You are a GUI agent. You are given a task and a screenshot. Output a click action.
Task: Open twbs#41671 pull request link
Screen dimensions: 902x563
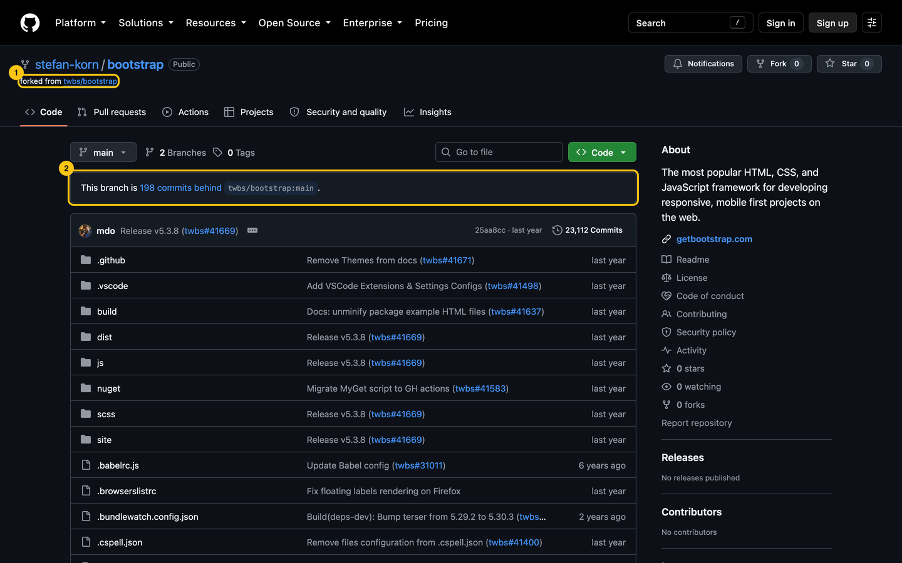tap(447, 260)
